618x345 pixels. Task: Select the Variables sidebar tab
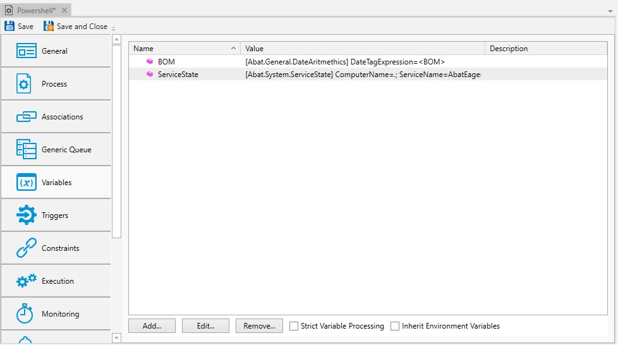coord(56,183)
